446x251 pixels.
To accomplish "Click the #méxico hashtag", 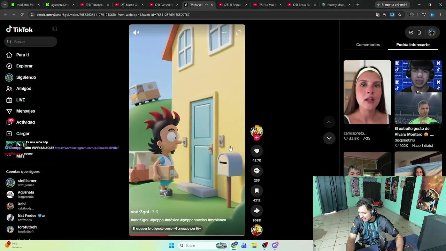I will (x=172, y=220).
